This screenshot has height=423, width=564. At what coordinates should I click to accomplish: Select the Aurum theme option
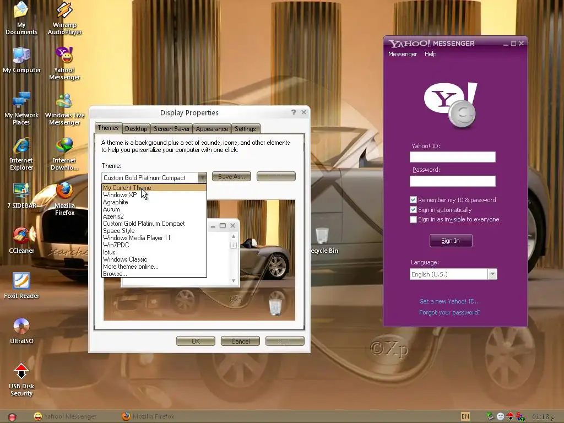(x=154, y=209)
